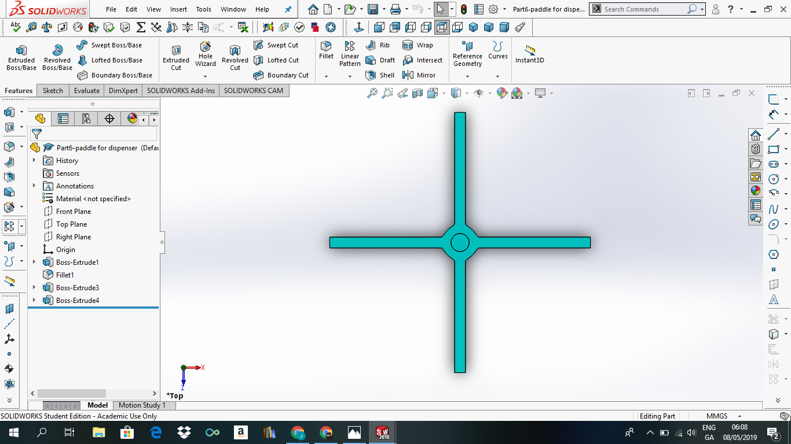Click the FeatureManager horizontal scrollbar
Viewport: 791px width, 444px height.
click(x=71, y=393)
